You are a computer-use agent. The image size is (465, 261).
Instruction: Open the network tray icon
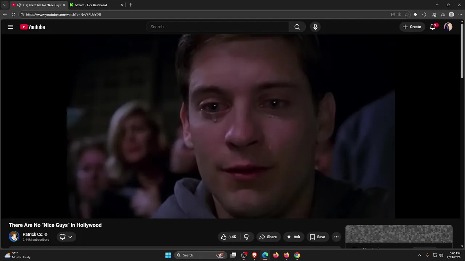click(x=435, y=255)
